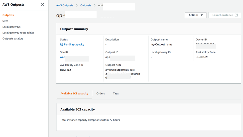Viewport: 243px width, 137px height.
Task: Click the Pending capacity status icon
Action: tap(62, 44)
